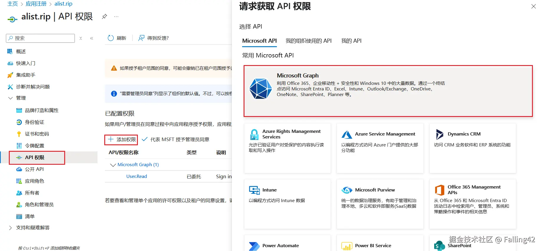Click the Intune monitor icon
The image size is (542, 251).
[254, 190]
